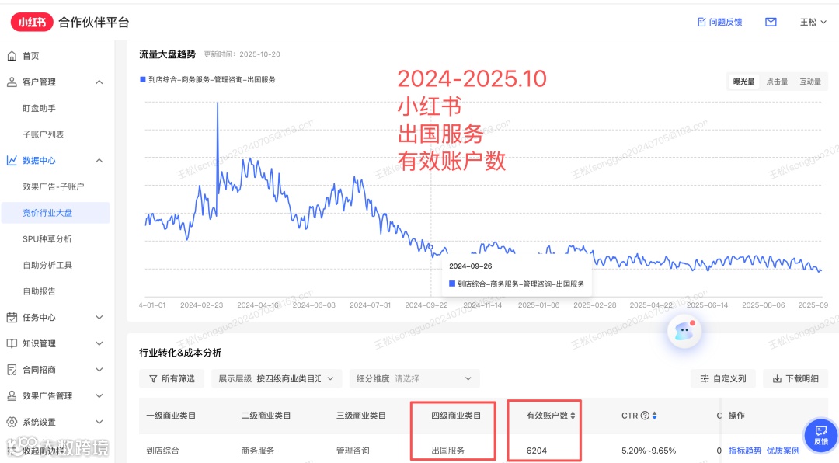This screenshot has height=463, width=839.
Task: Expand the 系统设置 menu section
Action: 99,422
